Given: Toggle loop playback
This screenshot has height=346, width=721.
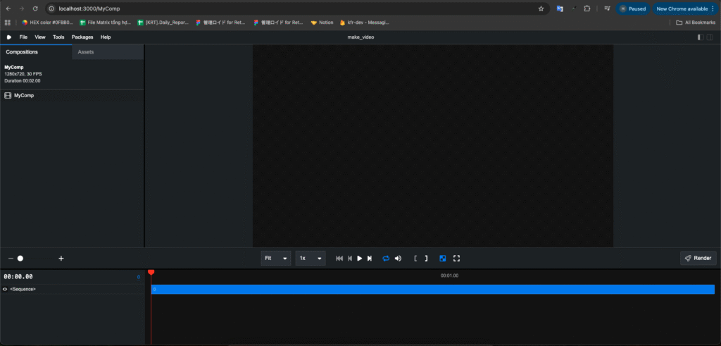Looking at the screenshot, I should point(386,259).
